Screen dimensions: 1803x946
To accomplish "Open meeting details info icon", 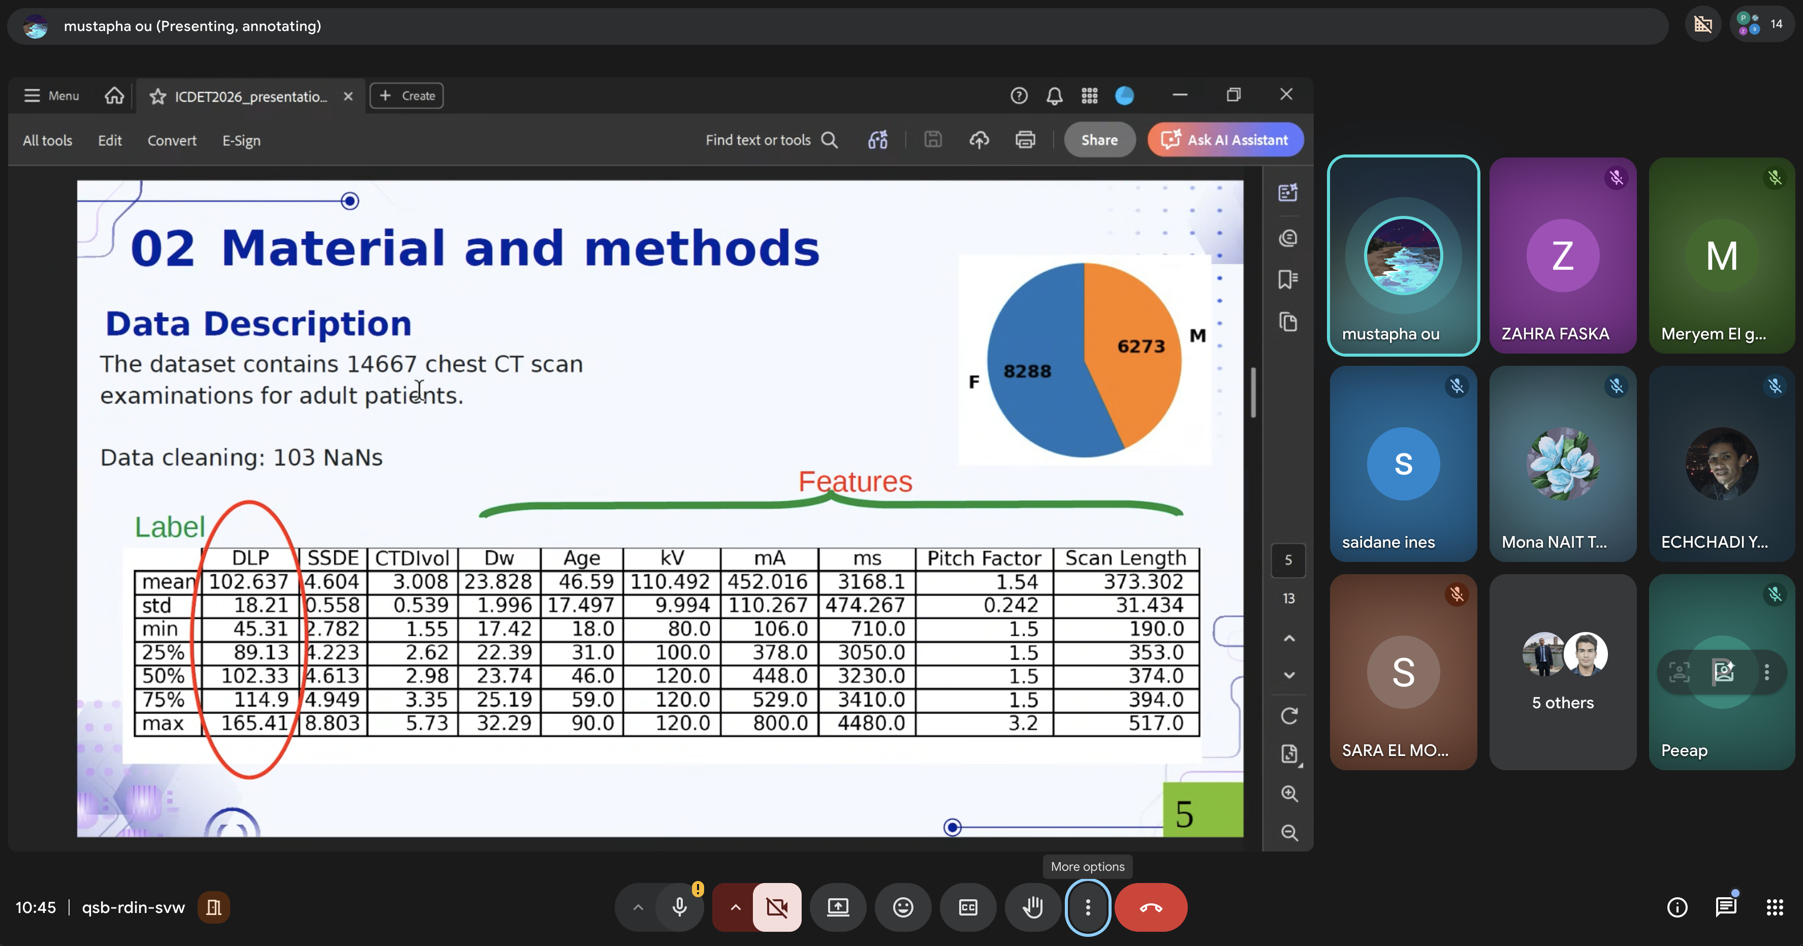I will coord(1677,907).
